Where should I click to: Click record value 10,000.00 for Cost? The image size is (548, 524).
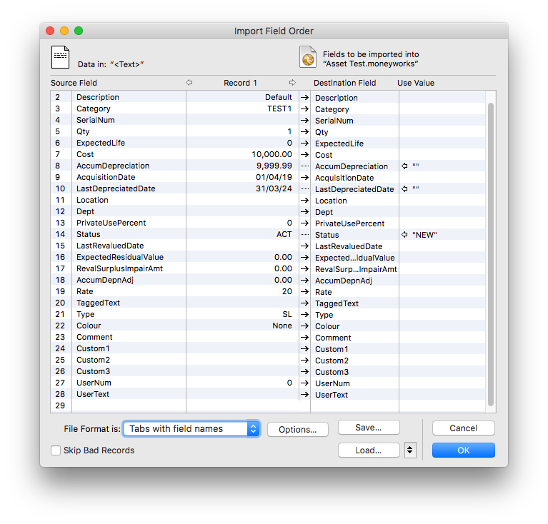point(271,154)
